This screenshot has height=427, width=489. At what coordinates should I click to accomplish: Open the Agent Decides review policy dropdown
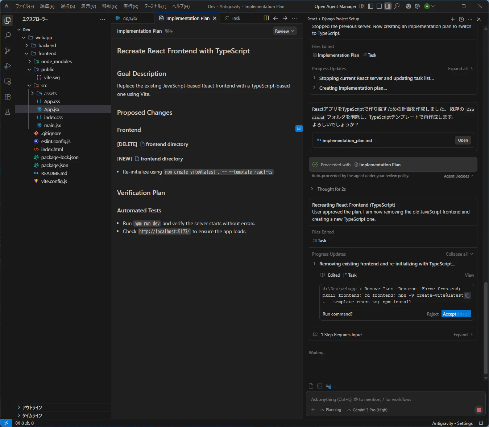(x=459, y=176)
